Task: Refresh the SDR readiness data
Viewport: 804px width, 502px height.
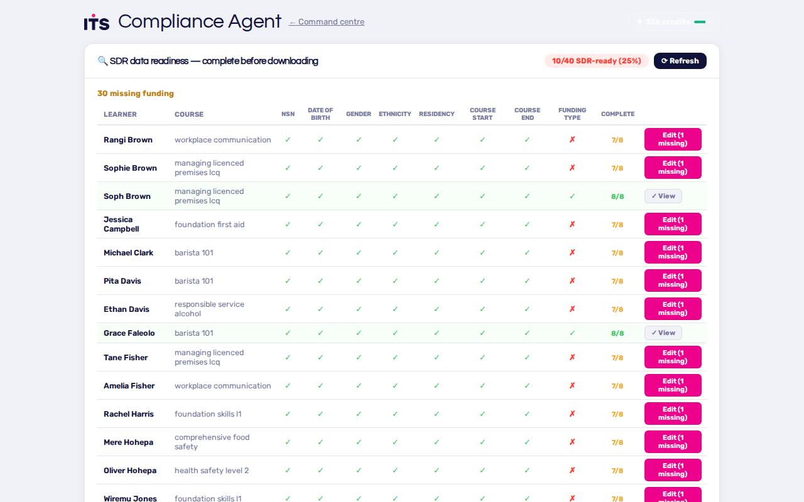Action: pos(680,61)
